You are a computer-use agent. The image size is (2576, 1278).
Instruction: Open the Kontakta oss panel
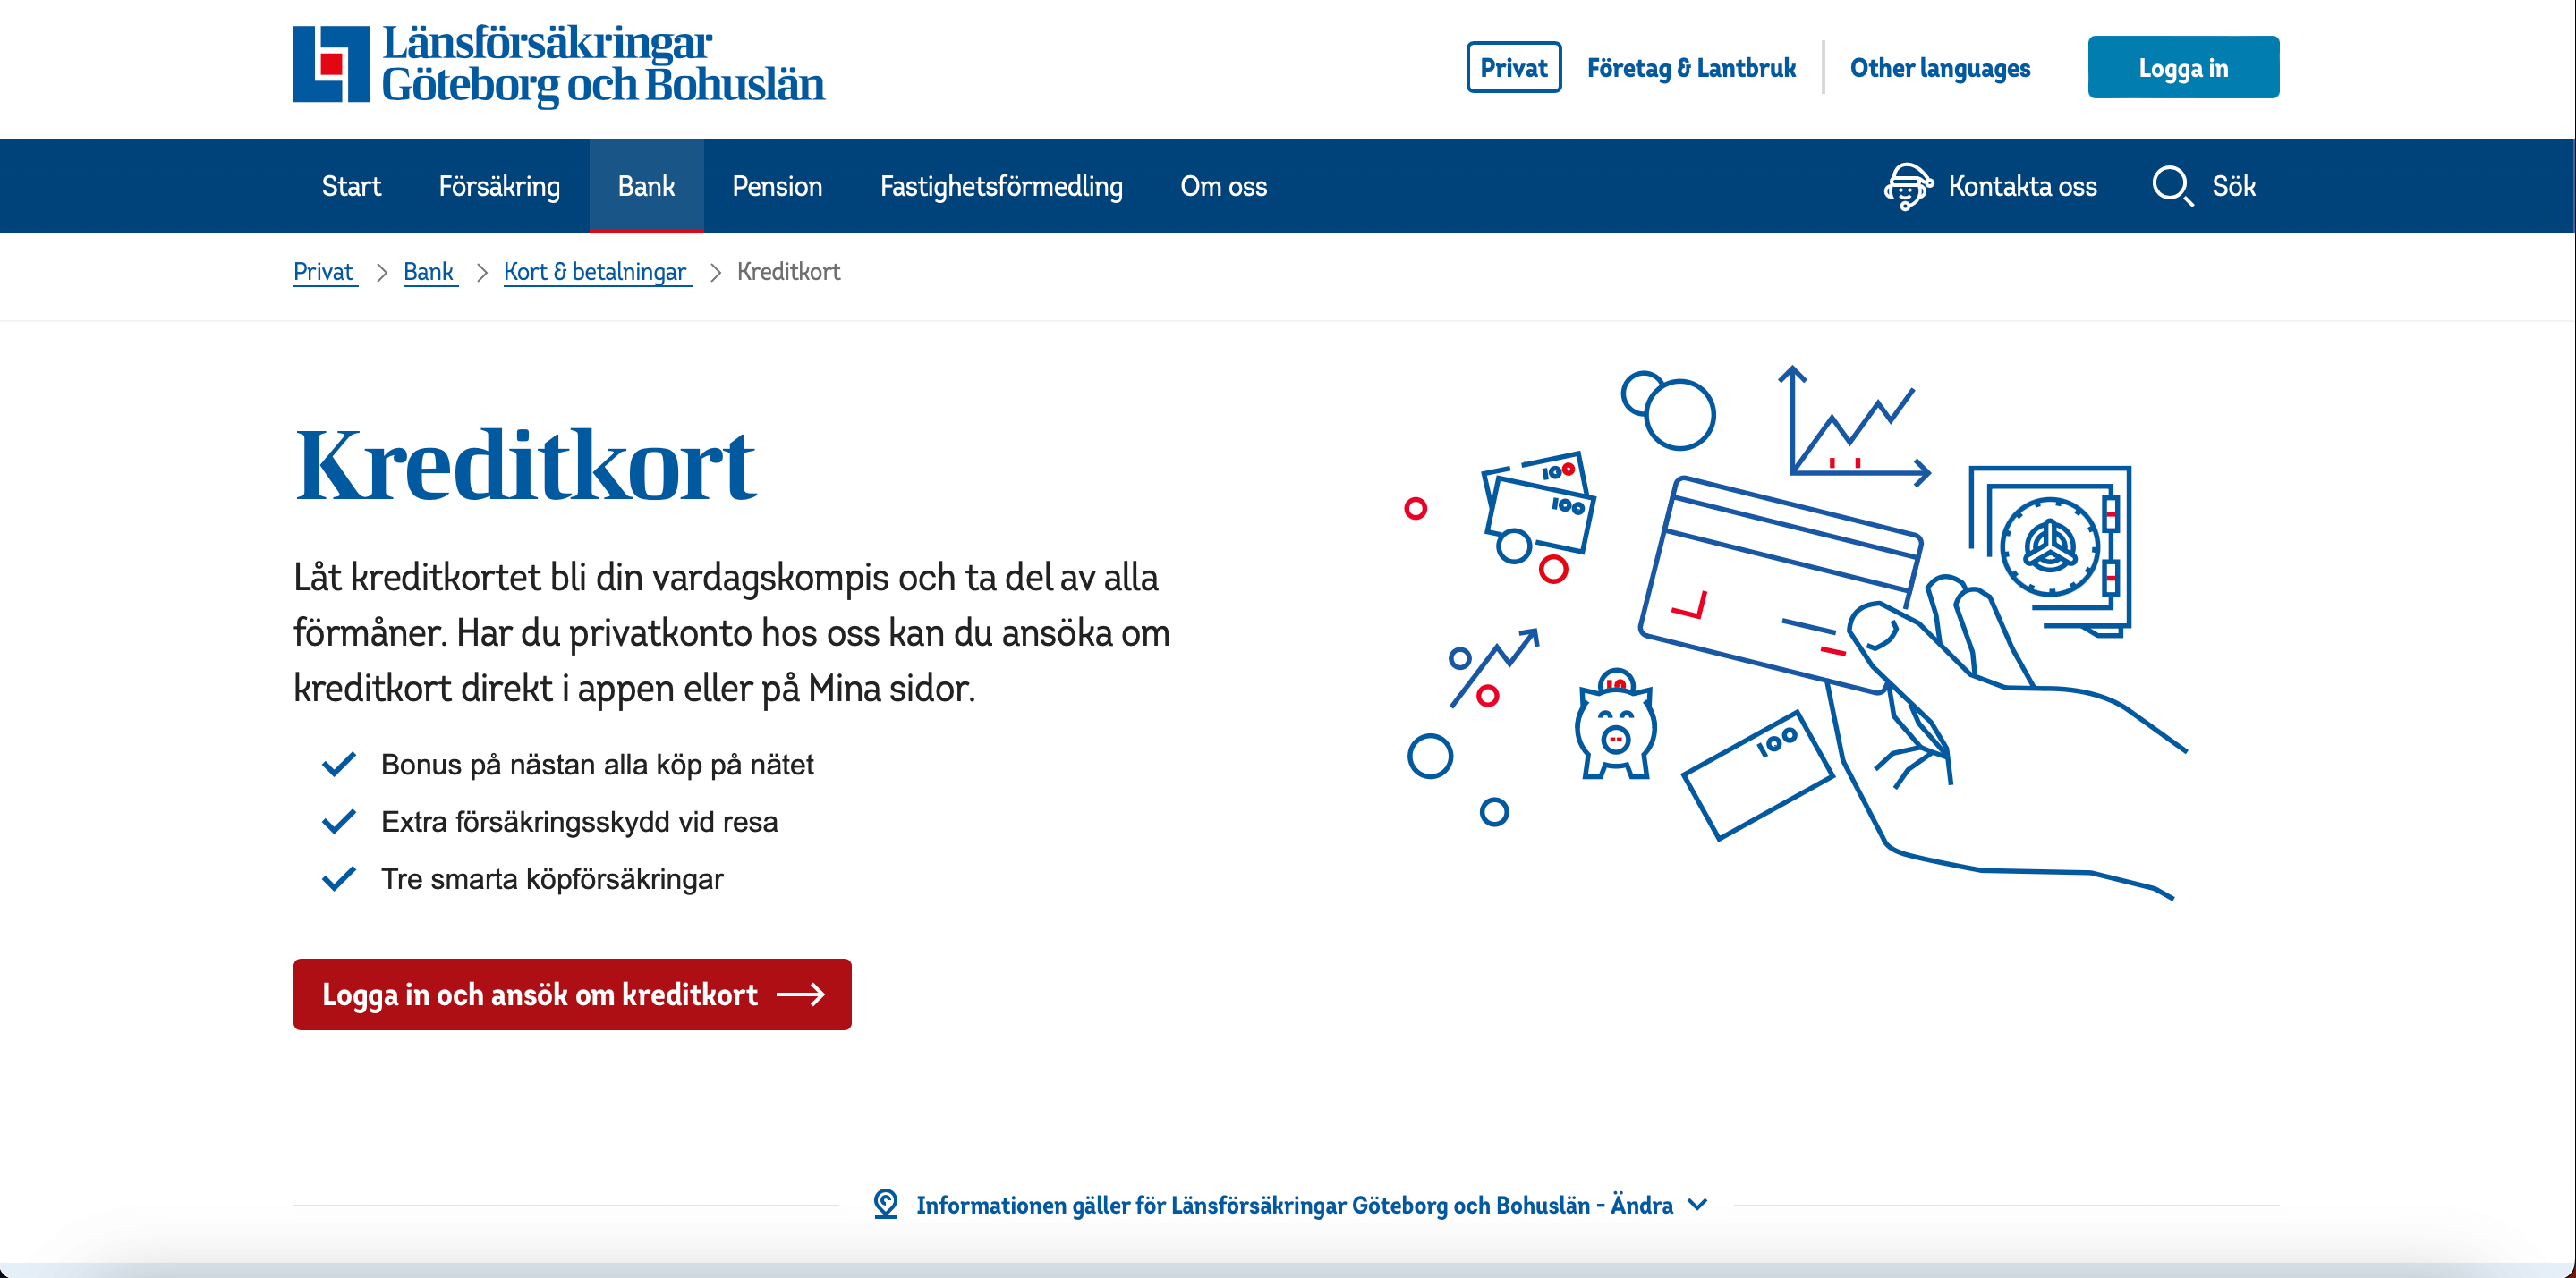[1993, 186]
